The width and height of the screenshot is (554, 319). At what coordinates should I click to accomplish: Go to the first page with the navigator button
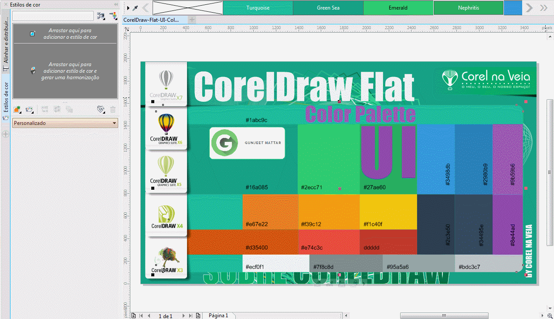(140, 316)
